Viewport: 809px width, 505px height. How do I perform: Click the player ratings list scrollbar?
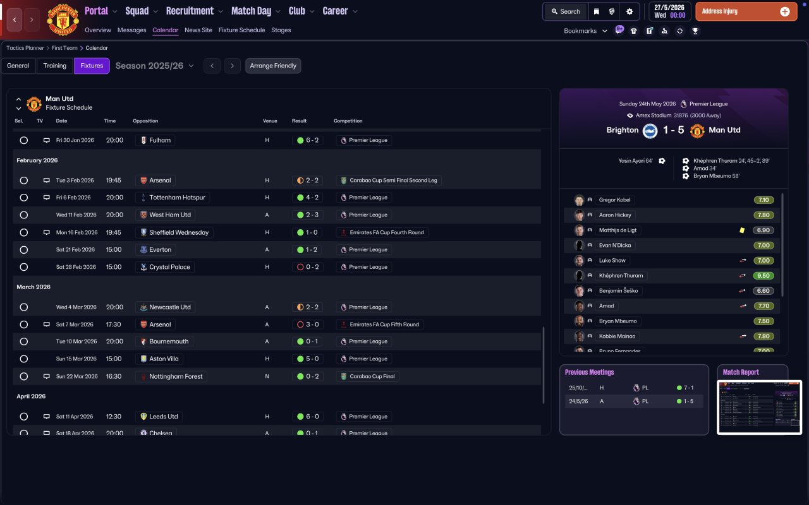pos(782,245)
